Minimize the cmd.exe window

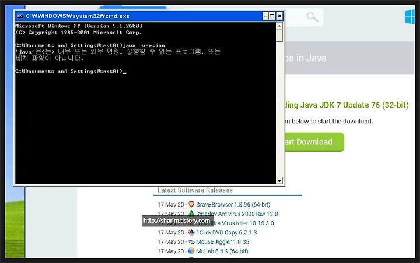[x=265, y=16]
